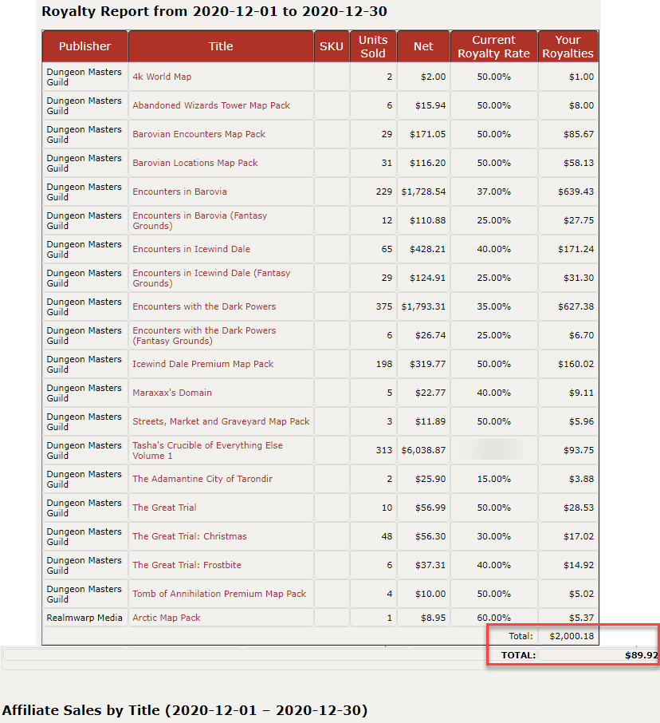The image size is (660, 723).
Task: Select the $85.67 royalties amount
Action: pyautogui.click(x=579, y=134)
